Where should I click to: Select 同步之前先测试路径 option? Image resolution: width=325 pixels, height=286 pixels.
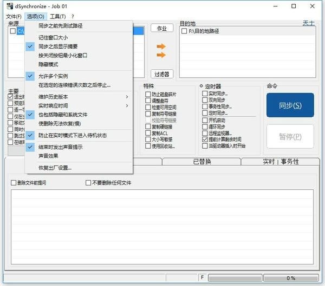(79, 26)
